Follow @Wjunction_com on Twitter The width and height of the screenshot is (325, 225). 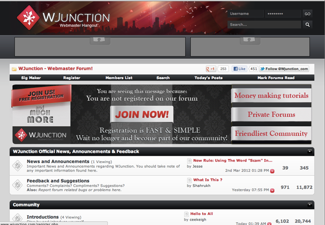(284, 69)
